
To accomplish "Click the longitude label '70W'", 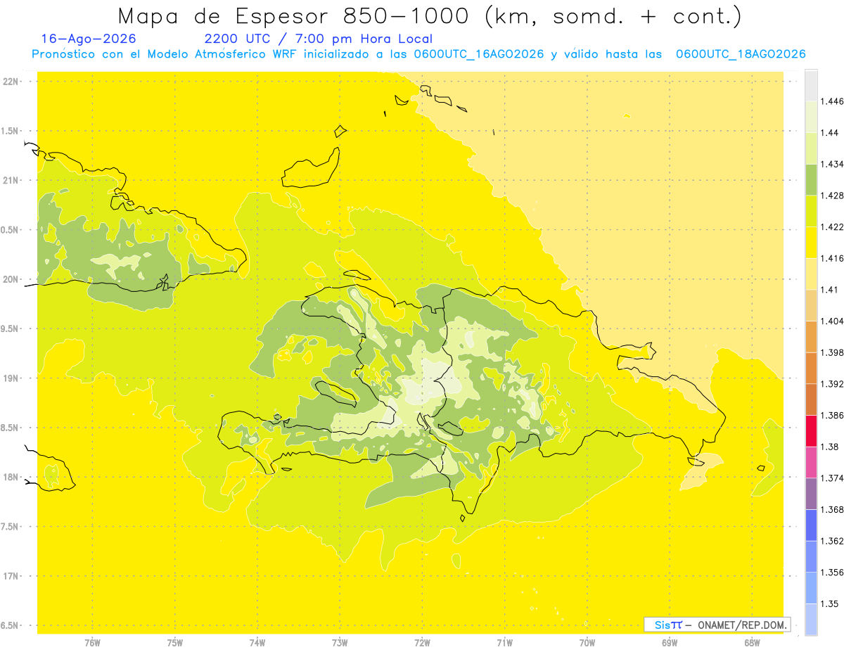I will pyautogui.click(x=587, y=643).
